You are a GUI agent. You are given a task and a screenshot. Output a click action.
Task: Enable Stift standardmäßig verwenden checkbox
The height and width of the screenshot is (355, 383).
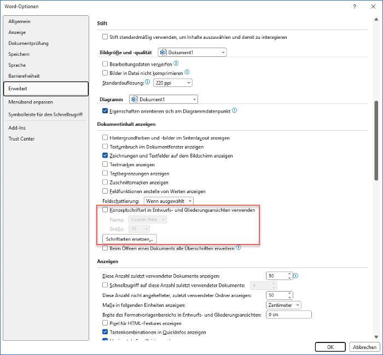pyautogui.click(x=105, y=37)
